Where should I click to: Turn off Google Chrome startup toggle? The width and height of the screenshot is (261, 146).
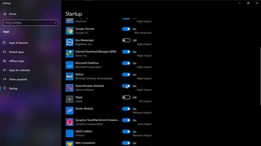[126, 29]
